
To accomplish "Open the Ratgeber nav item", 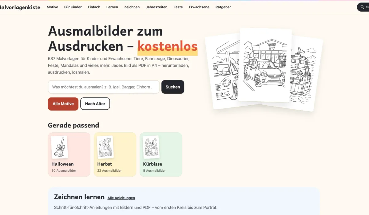I will tap(223, 7).
